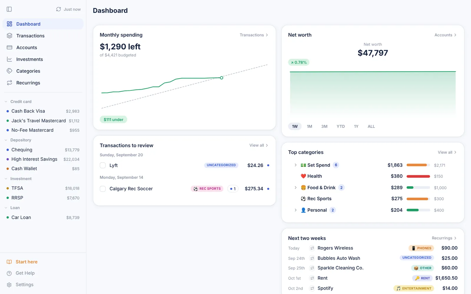Click the Categories tag icon
The height and width of the screenshot is (294, 471).
coord(9,71)
